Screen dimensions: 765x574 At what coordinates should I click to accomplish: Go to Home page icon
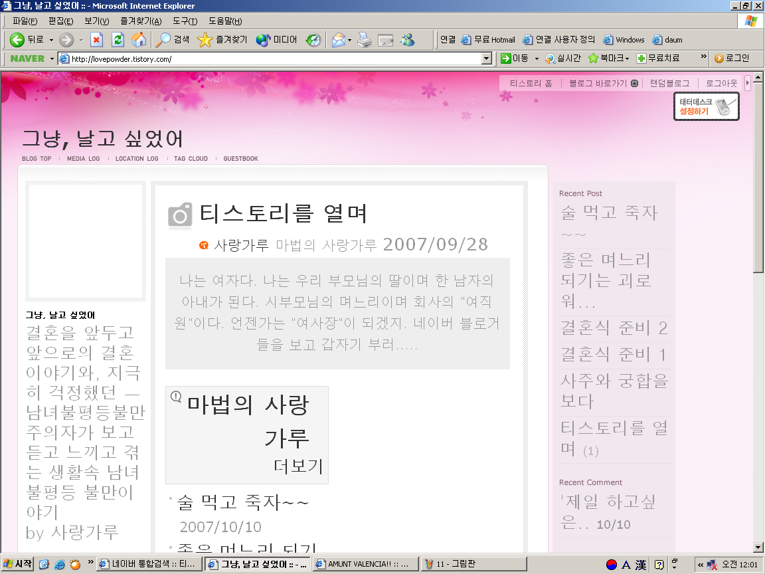click(139, 40)
